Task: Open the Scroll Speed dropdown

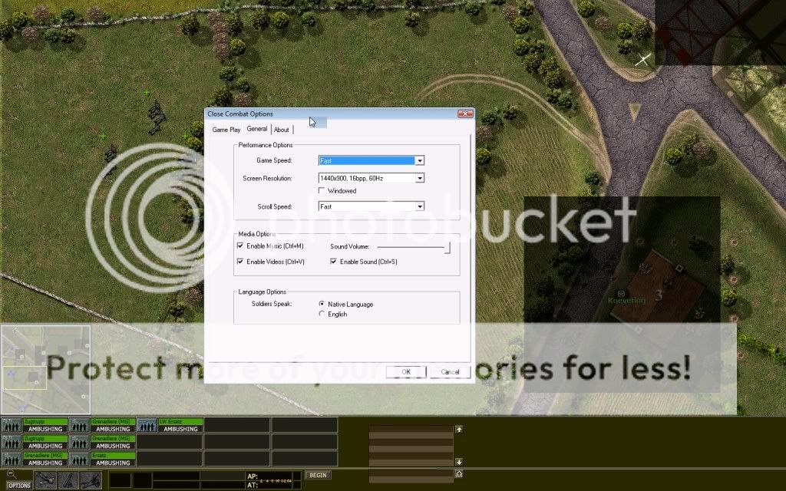Action: click(x=419, y=206)
